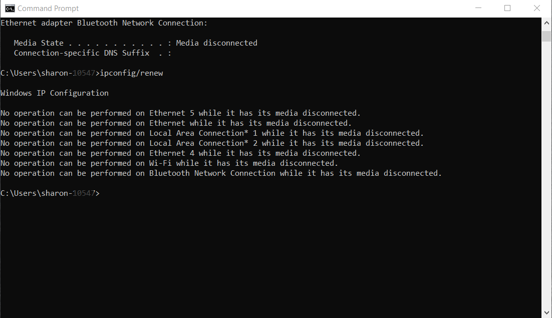Viewport: 552px width, 318px height.
Task: Click the scrollbar down arrow
Action: (x=546, y=312)
